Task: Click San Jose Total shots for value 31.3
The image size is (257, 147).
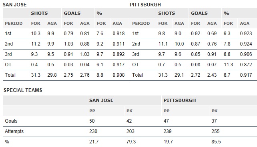Action: pyautogui.click(x=36, y=75)
